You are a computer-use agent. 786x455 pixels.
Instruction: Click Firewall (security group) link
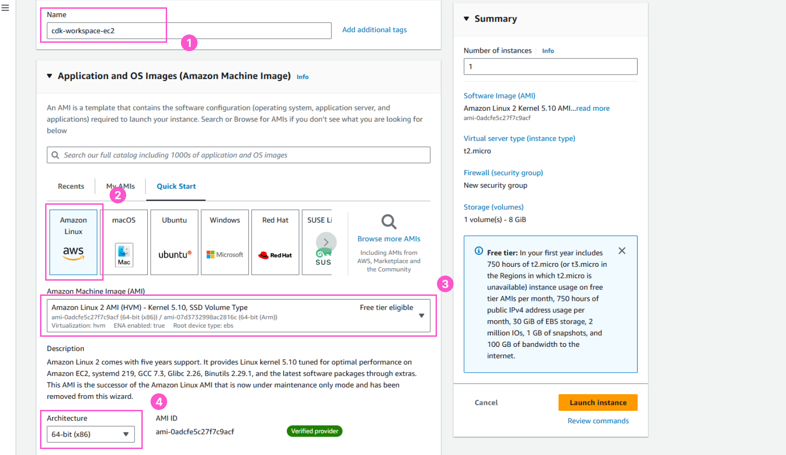tap(503, 173)
